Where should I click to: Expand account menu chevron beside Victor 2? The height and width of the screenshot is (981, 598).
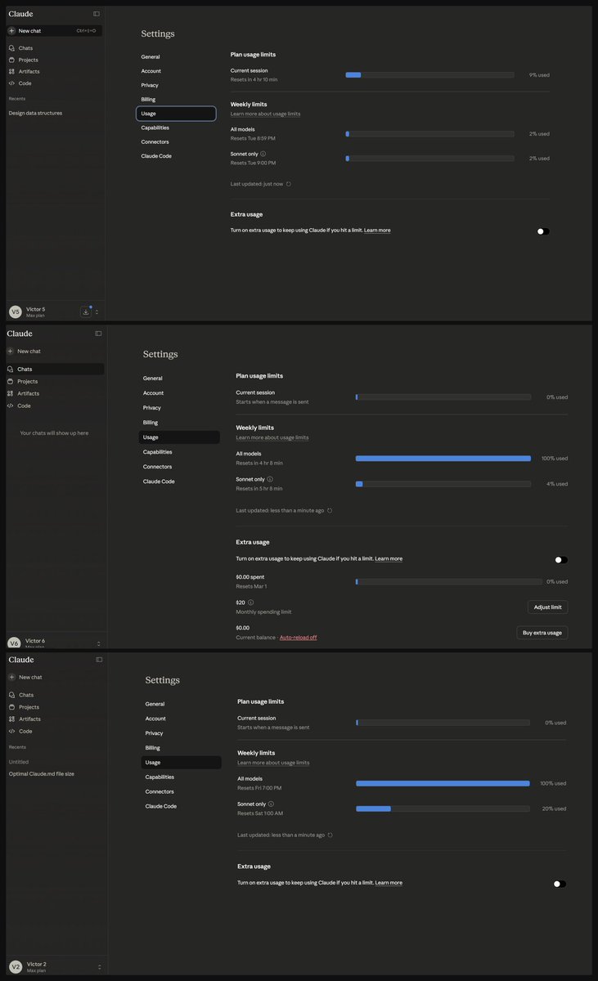tap(100, 966)
